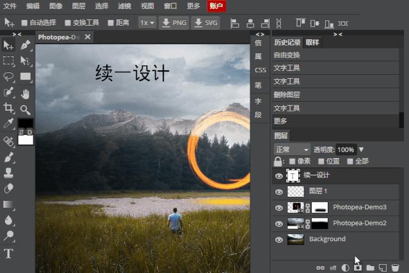Select 删除图层 history state

335,95
